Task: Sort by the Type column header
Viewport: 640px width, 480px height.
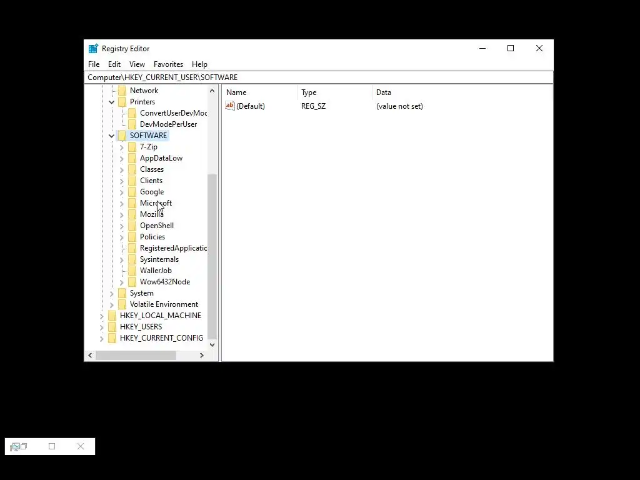Action: 335,92
